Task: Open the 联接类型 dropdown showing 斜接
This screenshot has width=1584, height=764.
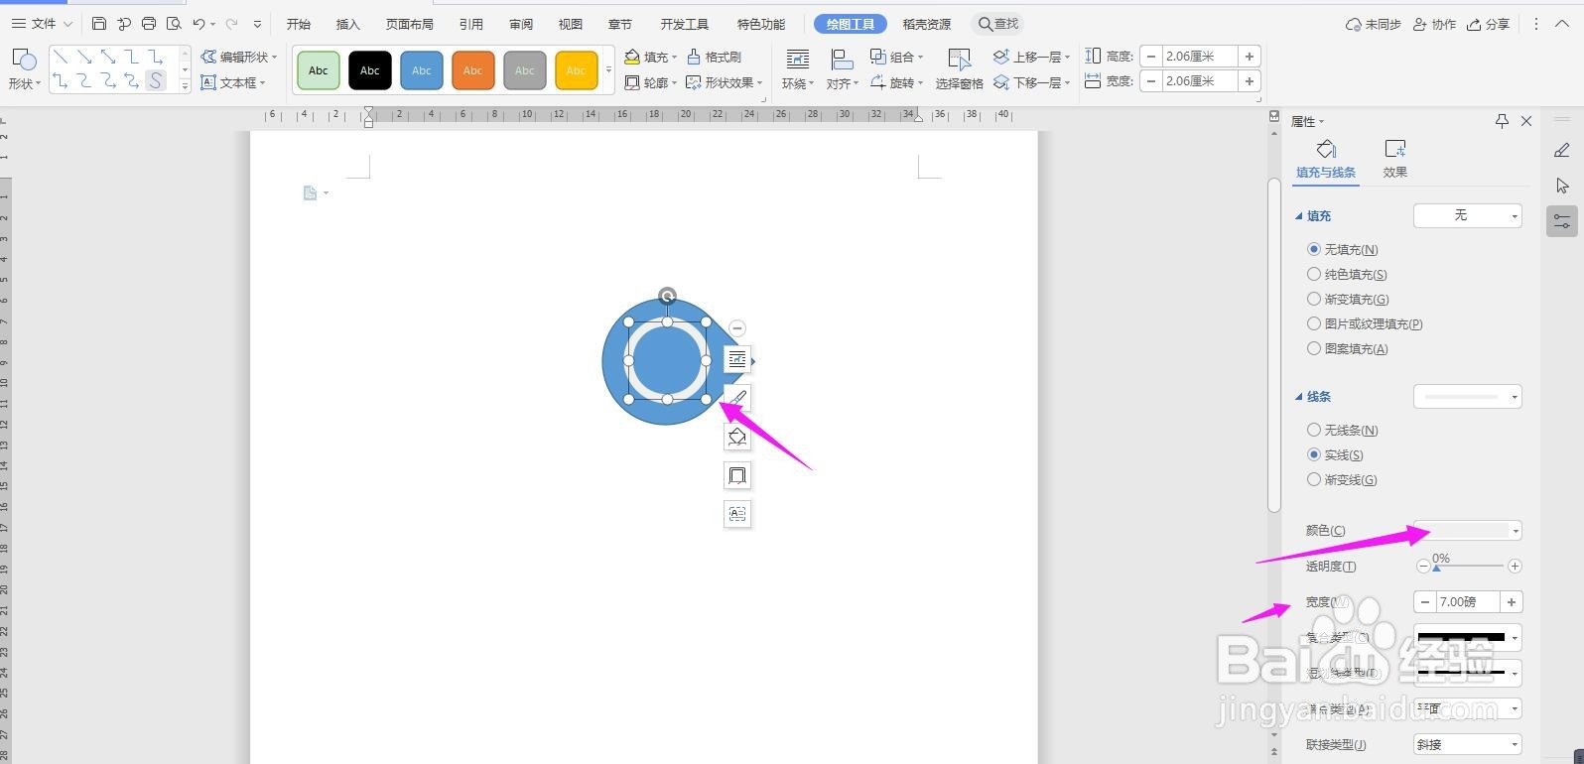Action: pos(1467,744)
